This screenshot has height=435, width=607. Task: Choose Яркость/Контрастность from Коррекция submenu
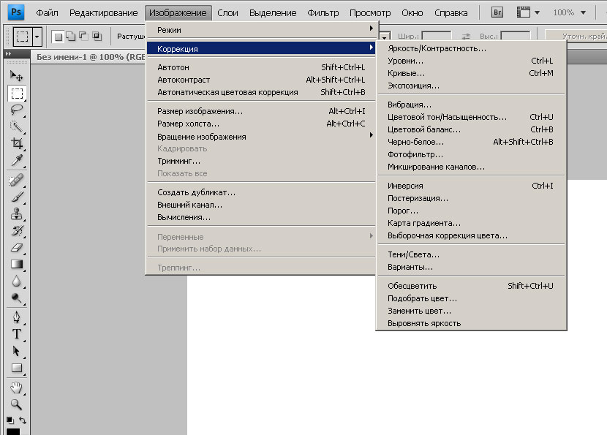coord(471,48)
